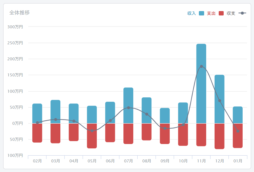Screen dimensions: 254x172
Task: Click the 12月 balance line point
Action: coord(219,101)
